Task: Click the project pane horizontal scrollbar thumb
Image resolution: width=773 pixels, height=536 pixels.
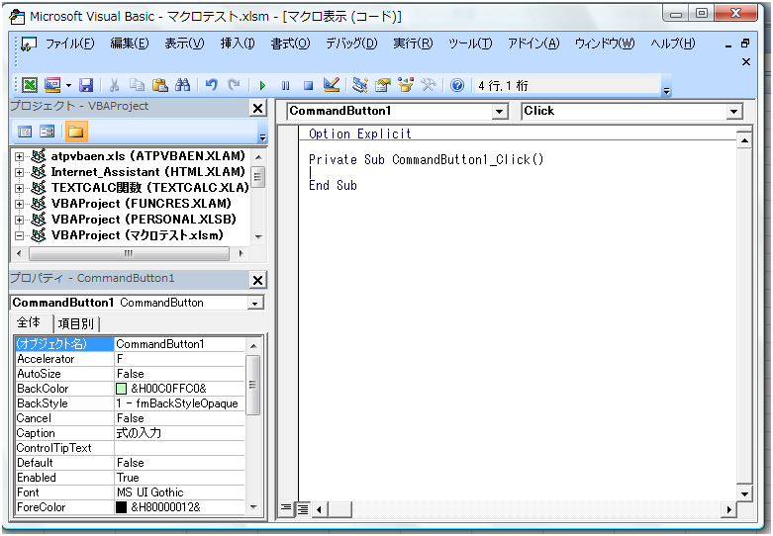Action: (129, 254)
